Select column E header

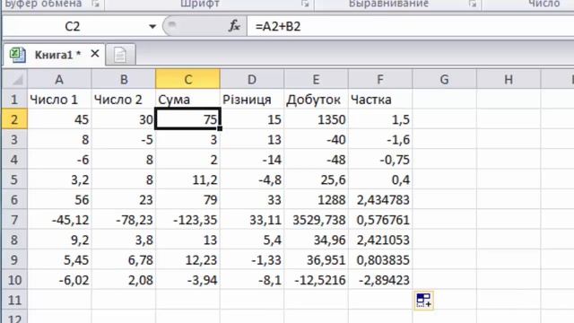(x=316, y=79)
